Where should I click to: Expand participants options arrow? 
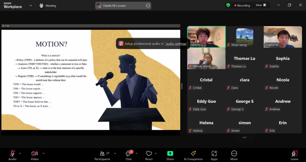pyautogui.click(x=115, y=154)
